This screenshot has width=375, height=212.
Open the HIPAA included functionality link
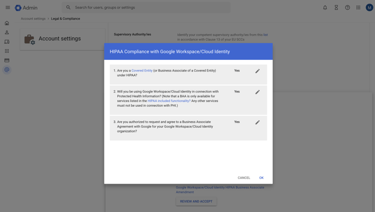pyautogui.click(x=169, y=101)
